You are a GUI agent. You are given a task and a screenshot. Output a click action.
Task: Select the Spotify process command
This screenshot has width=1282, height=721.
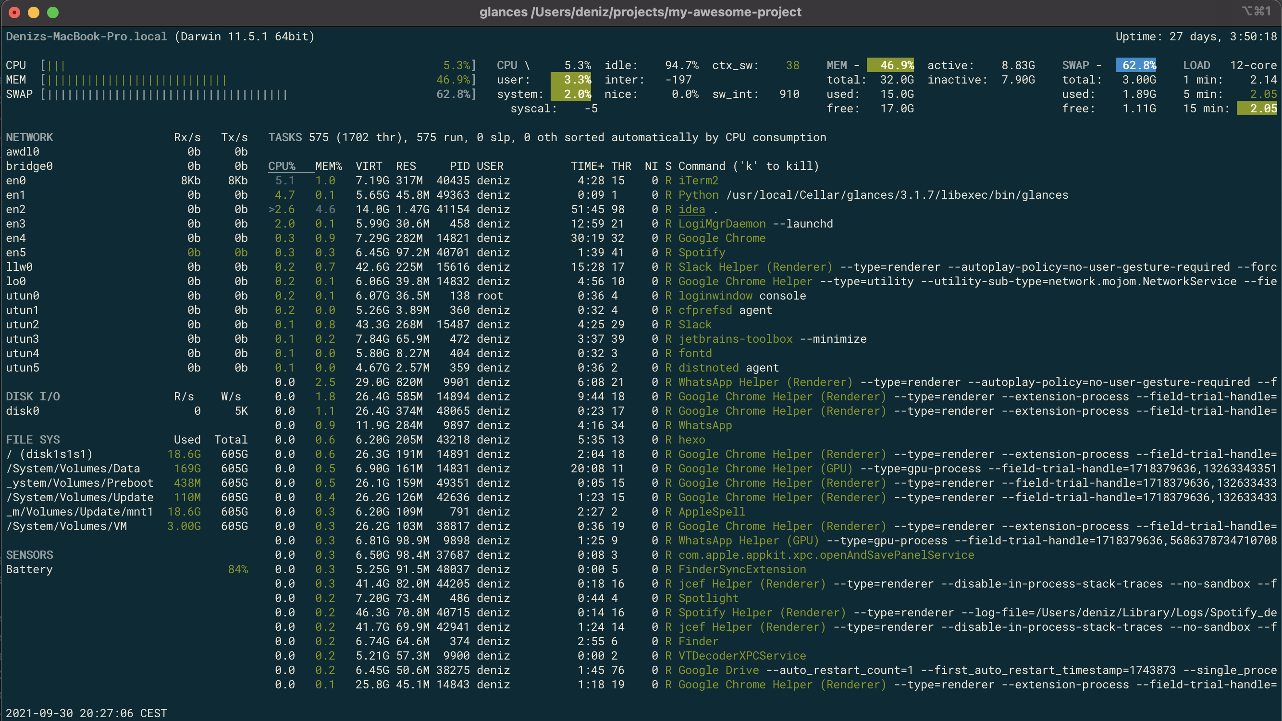coord(702,252)
